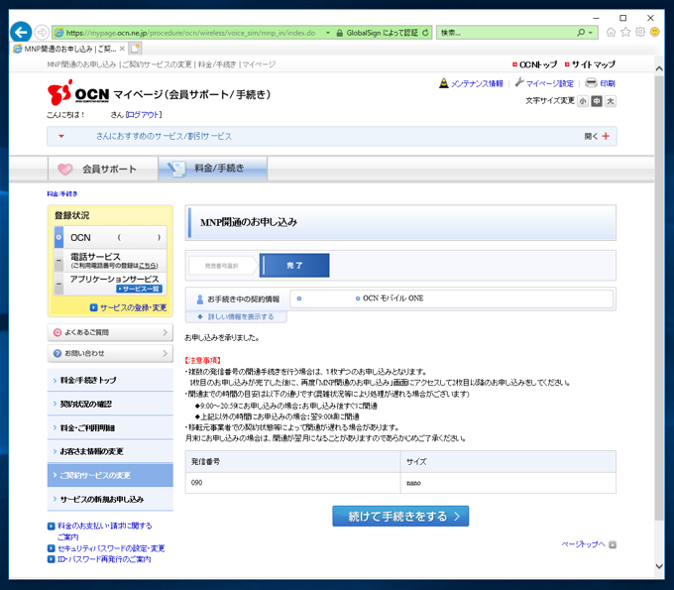
Task: Open the browser home icon
Action: tap(611, 33)
